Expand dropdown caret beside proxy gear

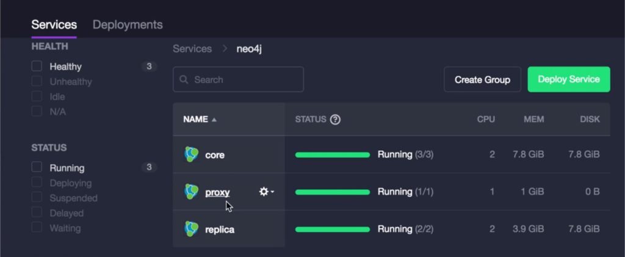(272, 192)
